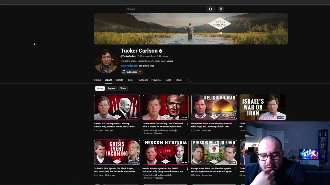Click '5.36m subscribers' text
This screenshot has height=185, width=330.
[146, 56]
